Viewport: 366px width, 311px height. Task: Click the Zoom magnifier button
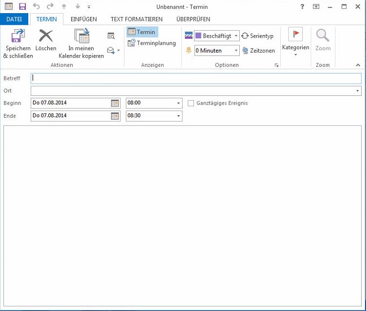323,39
